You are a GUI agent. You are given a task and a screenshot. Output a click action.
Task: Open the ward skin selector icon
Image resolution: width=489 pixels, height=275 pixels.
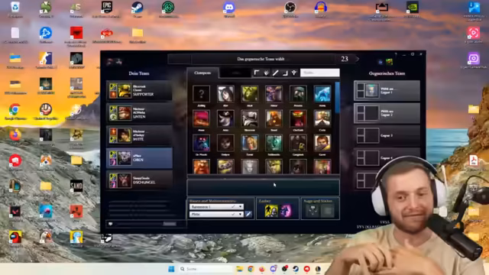pos(313,211)
